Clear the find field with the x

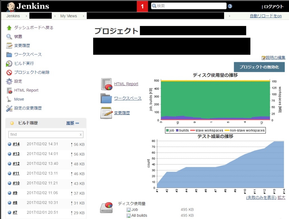(x=80, y=134)
